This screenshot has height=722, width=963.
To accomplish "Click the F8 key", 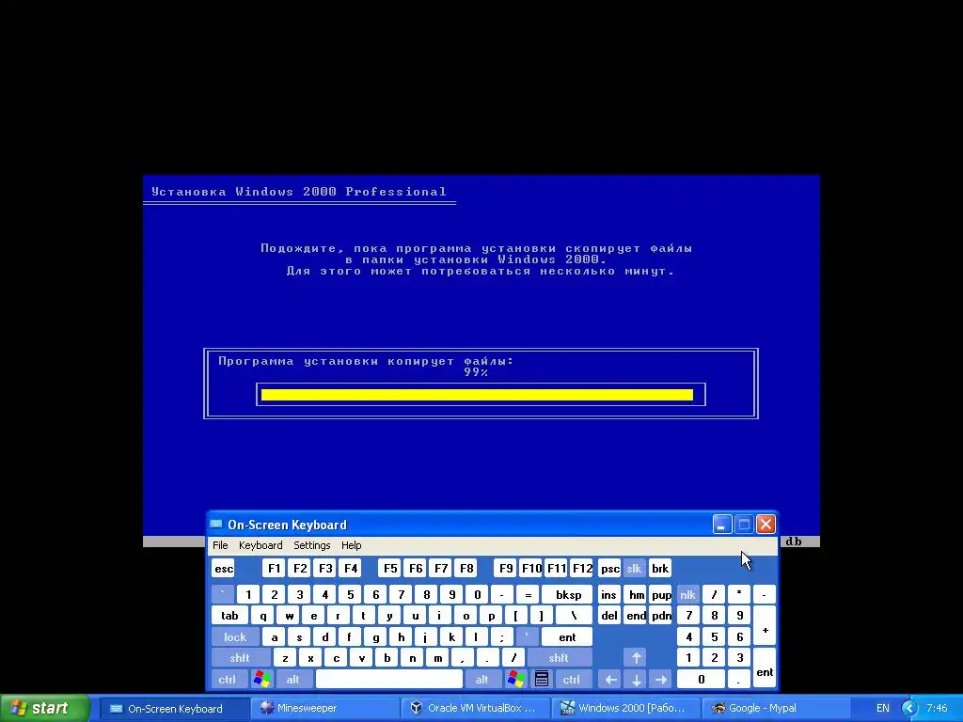I will click(466, 569).
